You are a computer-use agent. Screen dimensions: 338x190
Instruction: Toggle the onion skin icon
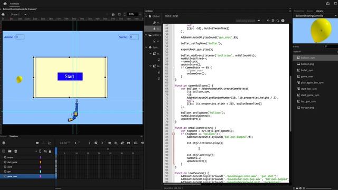coord(109,143)
